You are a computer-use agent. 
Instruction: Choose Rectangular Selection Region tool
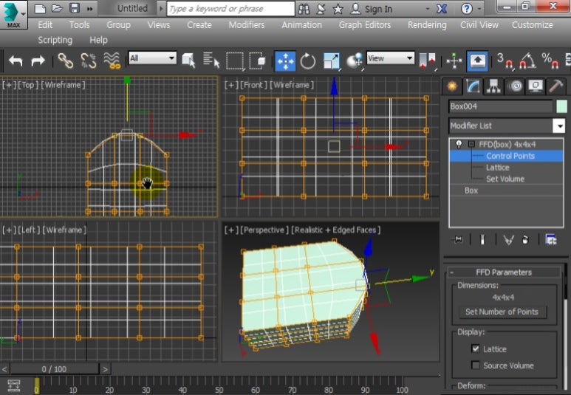pos(234,61)
